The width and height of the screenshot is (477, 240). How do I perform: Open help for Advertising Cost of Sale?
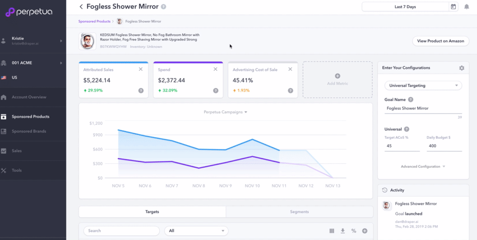pos(290,90)
